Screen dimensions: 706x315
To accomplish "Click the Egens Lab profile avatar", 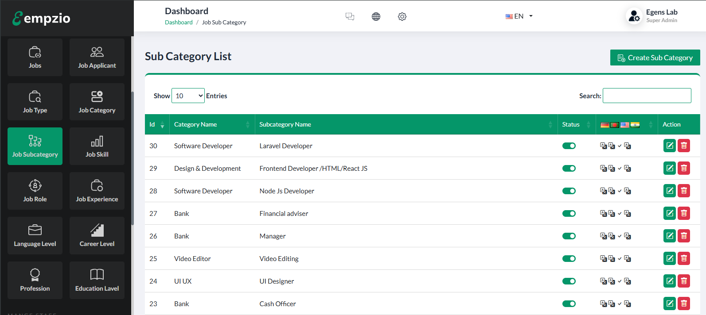I will click(x=634, y=16).
